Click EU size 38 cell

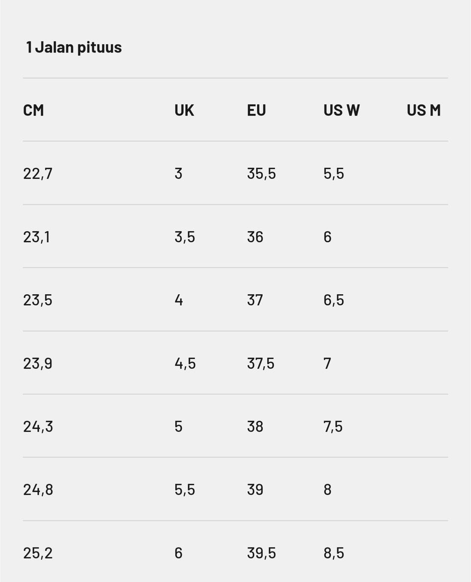255,427
